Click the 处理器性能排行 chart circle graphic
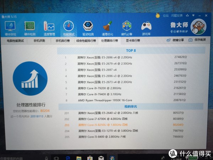The width and height of the screenshot is (213, 160). click(30, 79)
